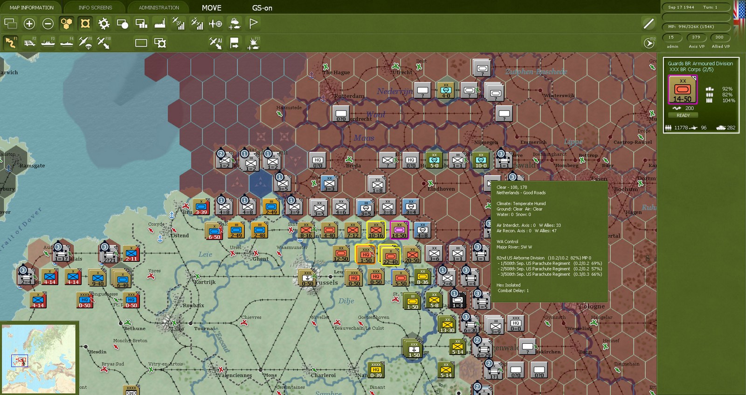Show weather with the cloud and sun icon
The image size is (746, 395).
tap(234, 23)
